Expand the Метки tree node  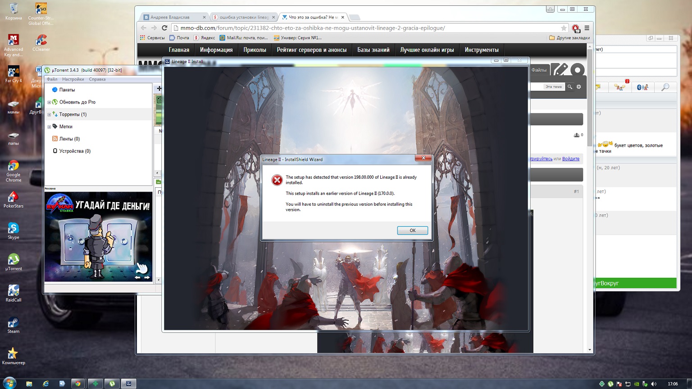[x=49, y=127]
